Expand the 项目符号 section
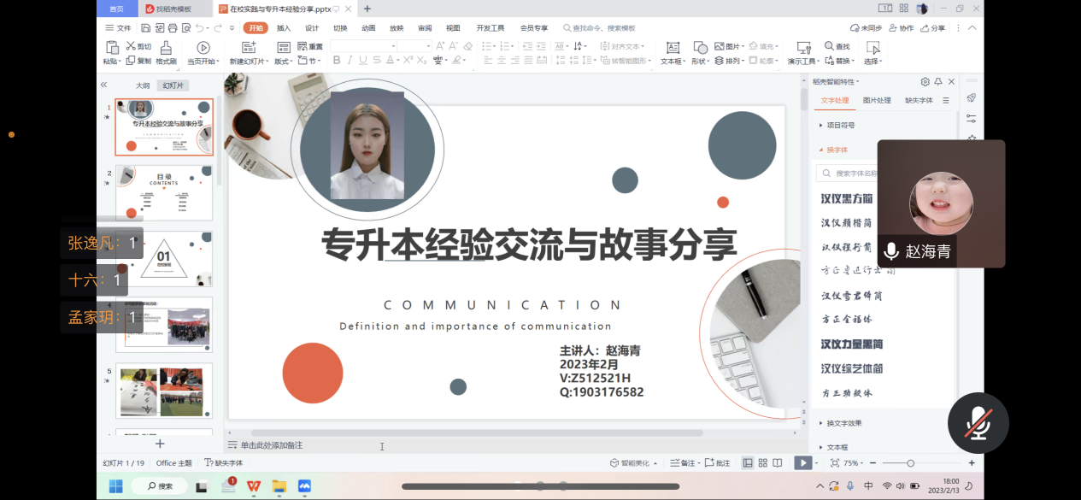The width and height of the screenshot is (1081, 500). pos(840,125)
